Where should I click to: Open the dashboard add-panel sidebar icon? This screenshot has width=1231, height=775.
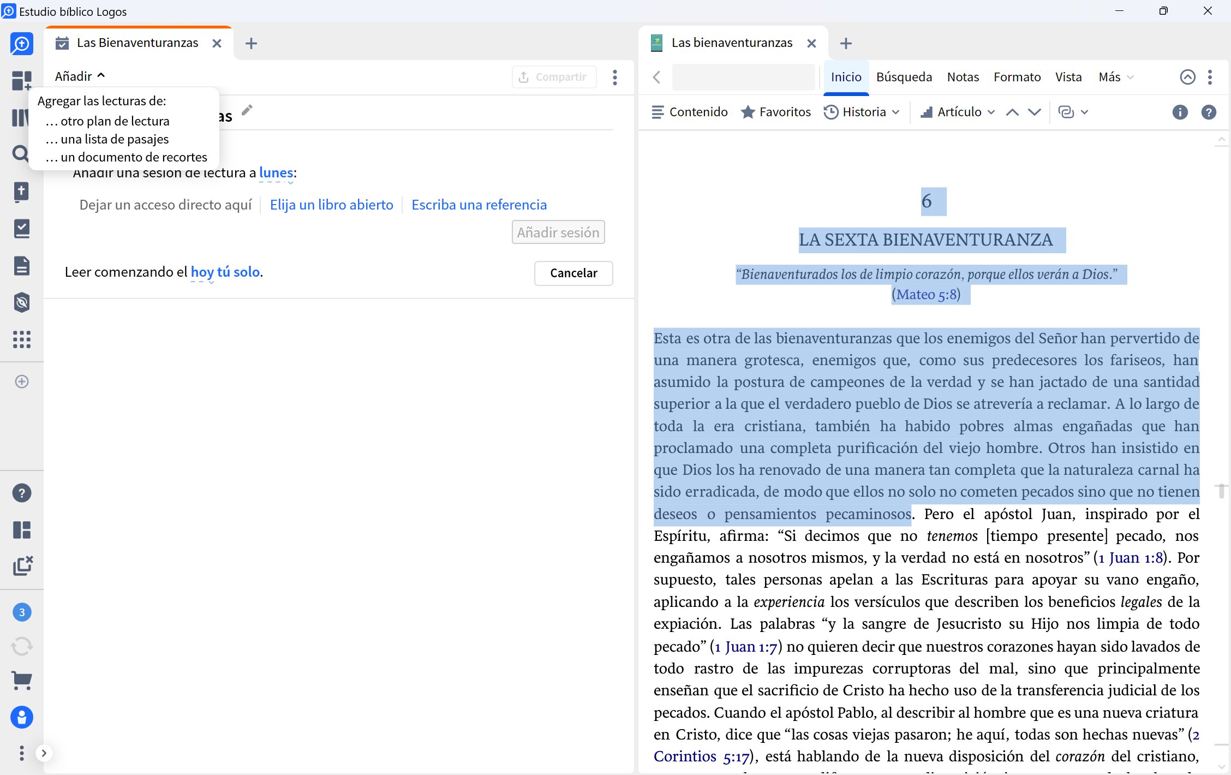[22, 80]
